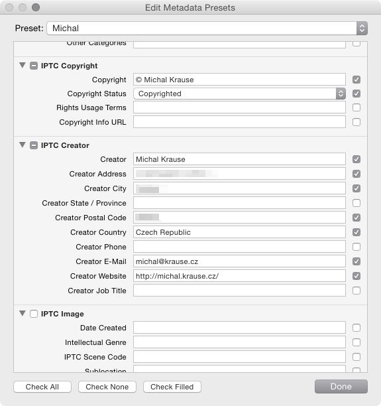The width and height of the screenshot is (381, 406).
Task: Toggle the IPTC Creator group mixed-state checkbox
Action: (x=34, y=145)
